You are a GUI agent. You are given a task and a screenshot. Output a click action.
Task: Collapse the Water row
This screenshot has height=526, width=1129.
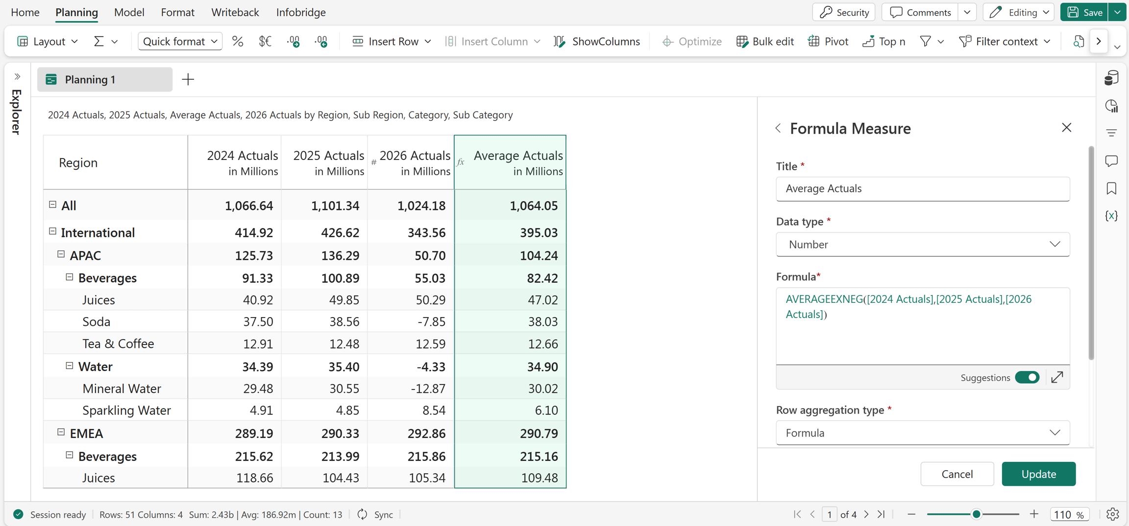(x=69, y=366)
